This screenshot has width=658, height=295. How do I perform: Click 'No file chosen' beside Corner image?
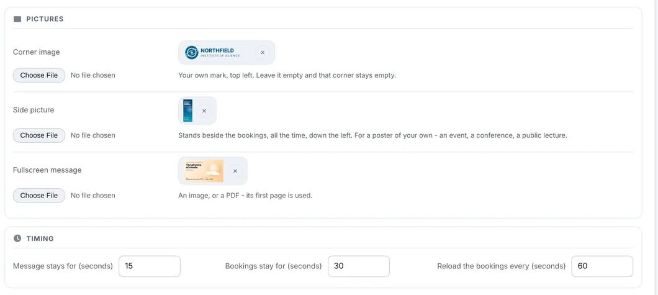click(92, 75)
